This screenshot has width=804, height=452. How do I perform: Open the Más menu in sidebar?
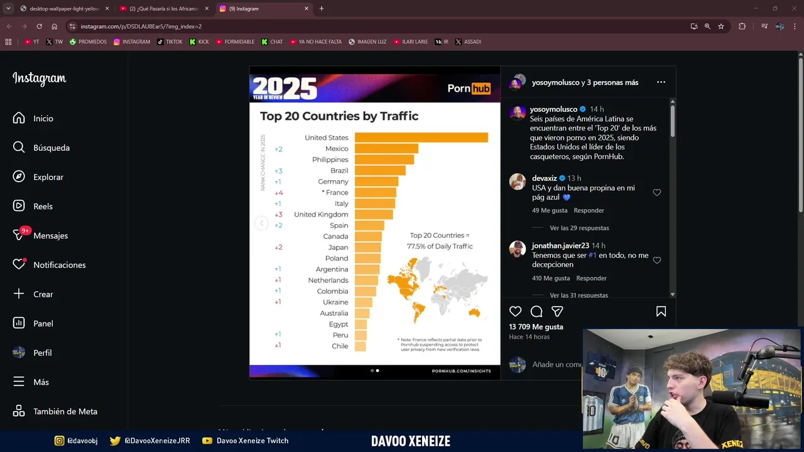(x=31, y=382)
